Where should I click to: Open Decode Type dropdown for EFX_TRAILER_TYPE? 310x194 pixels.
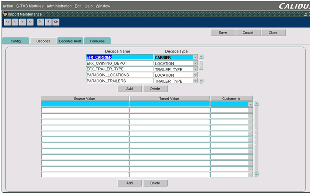point(195,69)
